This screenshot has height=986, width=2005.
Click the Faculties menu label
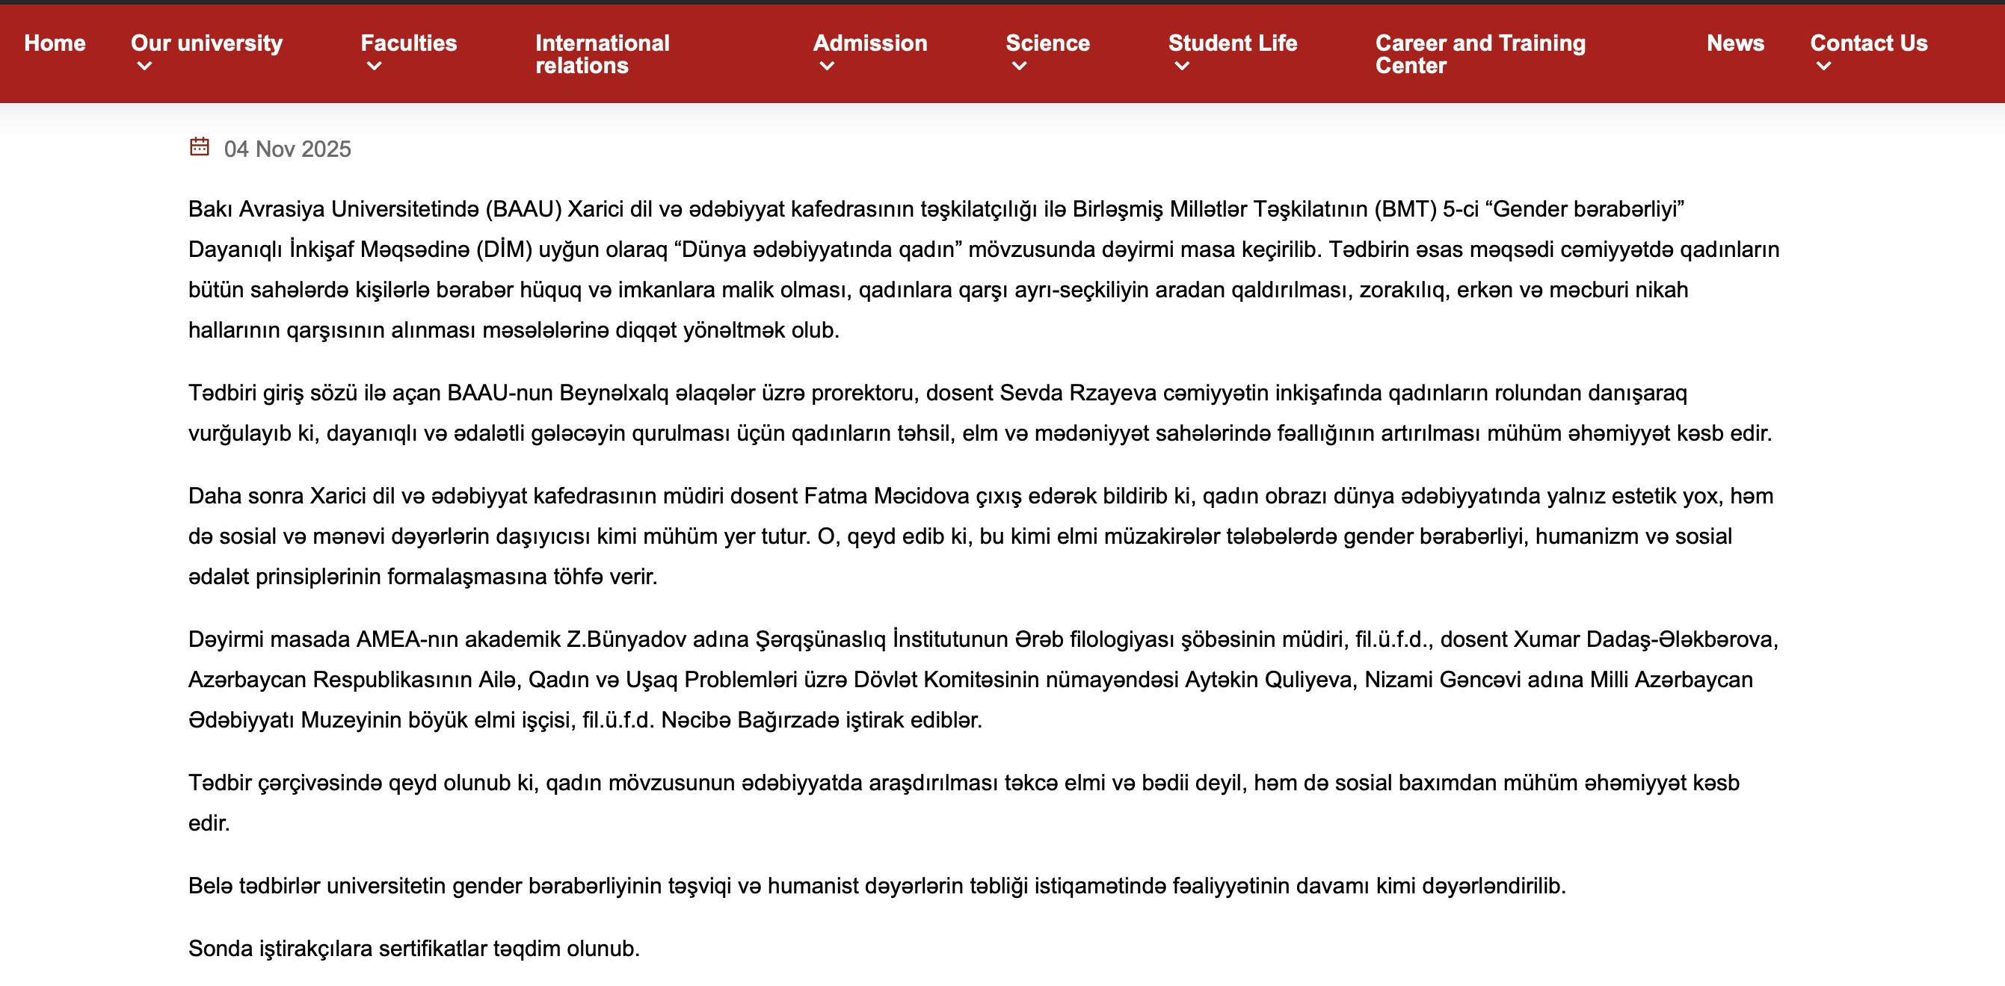click(409, 43)
